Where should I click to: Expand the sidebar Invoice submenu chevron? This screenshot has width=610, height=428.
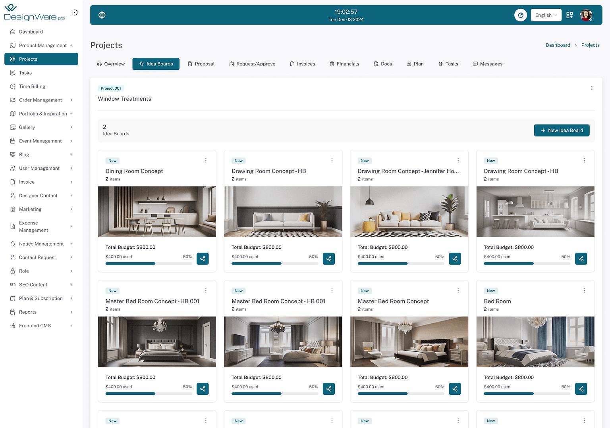pyautogui.click(x=72, y=182)
